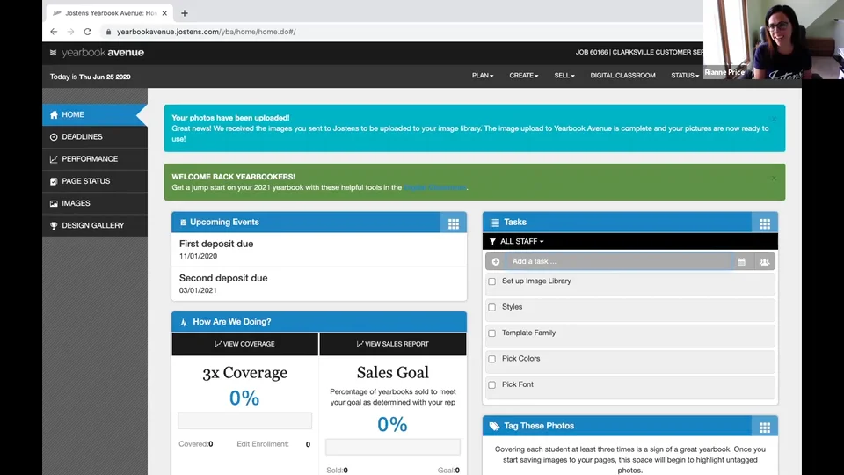Check the Pick Colors task
Screen dimensions: 844x475
click(x=492, y=359)
